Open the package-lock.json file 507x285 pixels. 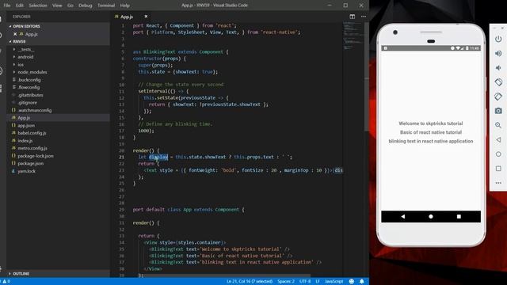pyautogui.click(x=36, y=156)
